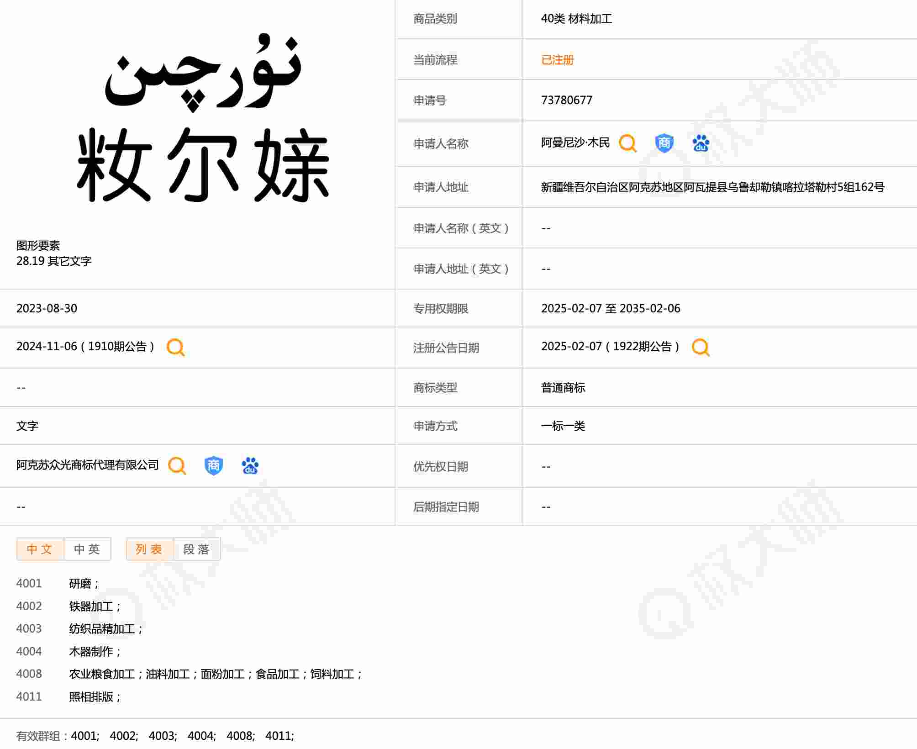The image size is (917, 749).
Task: Switch to 中文 language view
Action: click(40, 549)
